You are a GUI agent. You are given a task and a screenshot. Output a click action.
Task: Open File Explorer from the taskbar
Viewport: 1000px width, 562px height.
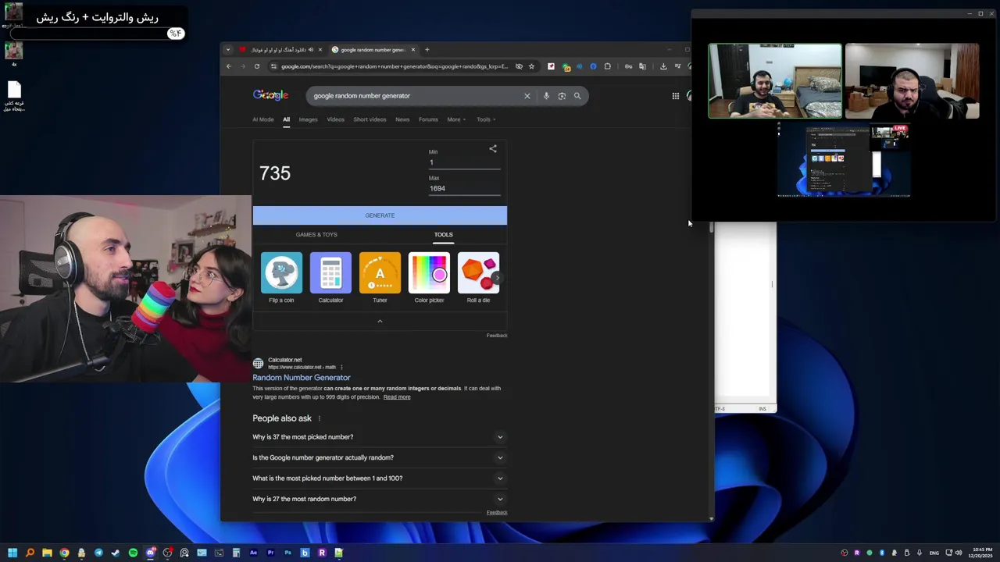click(47, 553)
